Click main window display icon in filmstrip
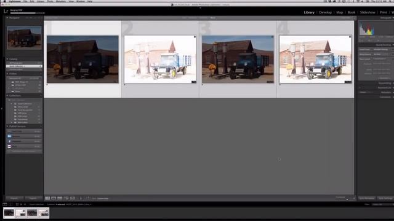394x221 pixels. click(x=5, y=204)
